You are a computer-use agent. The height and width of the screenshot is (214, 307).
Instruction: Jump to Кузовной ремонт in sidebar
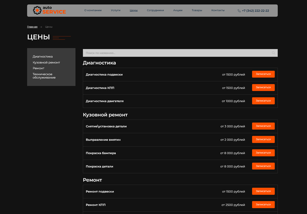[46, 62]
